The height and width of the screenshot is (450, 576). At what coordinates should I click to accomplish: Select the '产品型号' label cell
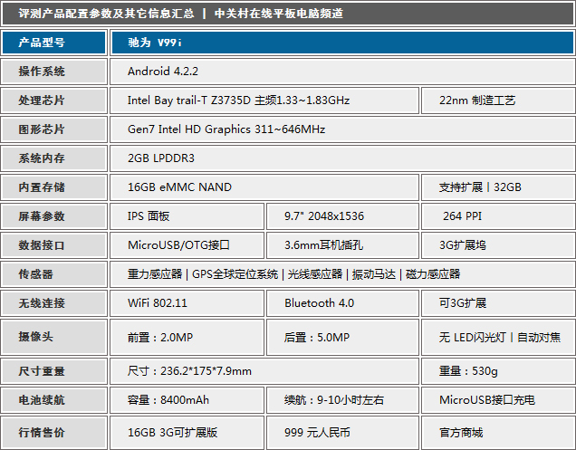point(54,43)
